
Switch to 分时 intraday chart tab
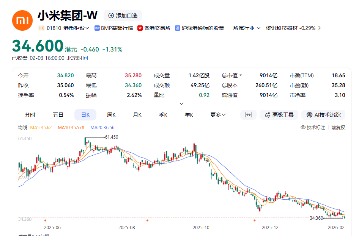pyautogui.click(x=30, y=115)
